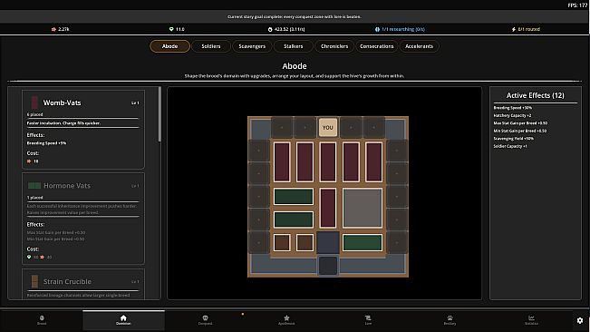Open the Stalkers tab

click(293, 46)
